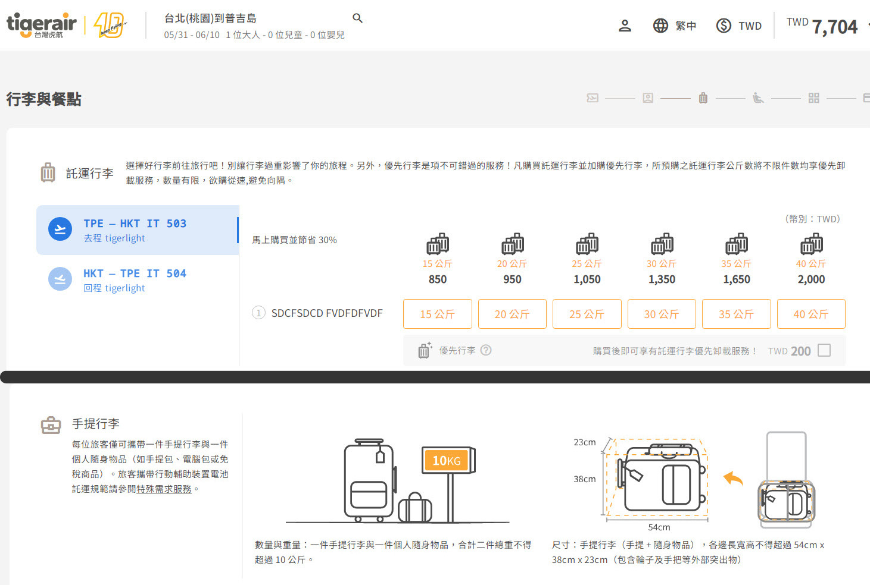This screenshot has width=870, height=585.
Task: Select HKT – TPE IT 504 tab
Action: [138, 280]
